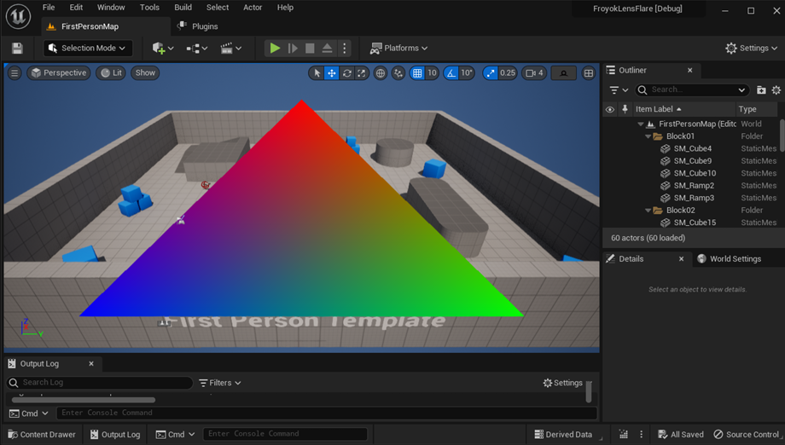Open the Selection Mode dropdown
Screen dimensions: 785x445
tap(88, 48)
